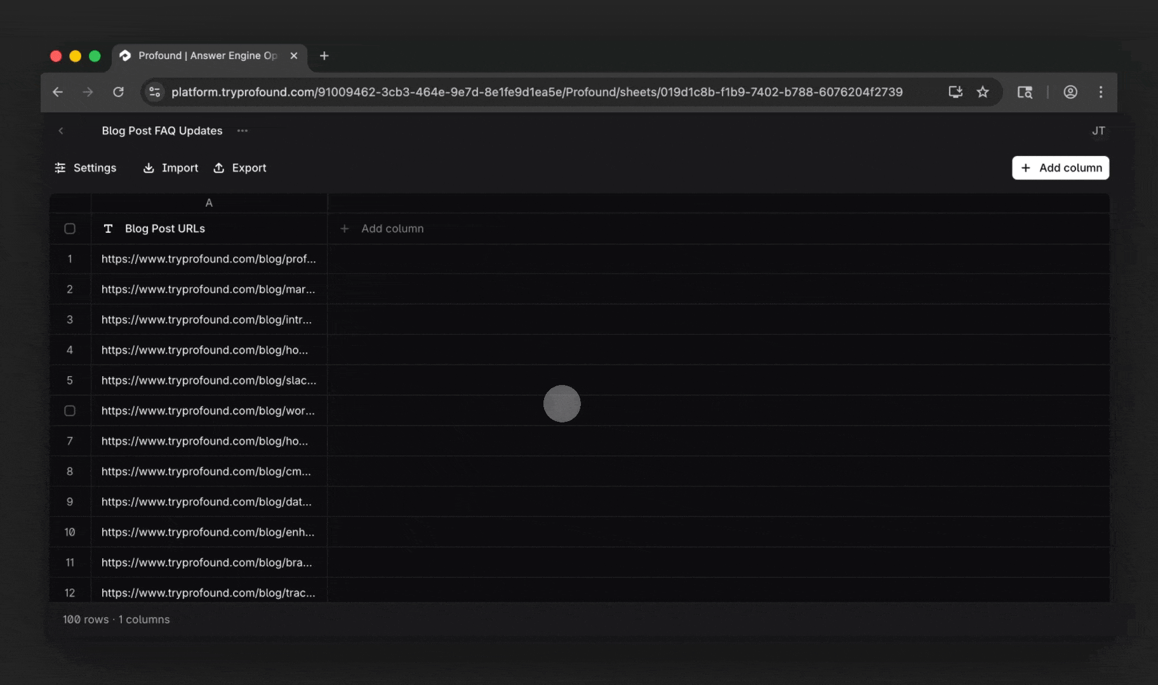This screenshot has width=1158, height=685.
Task: Select the row 7 blog/ho... cell
Action: click(x=209, y=441)
